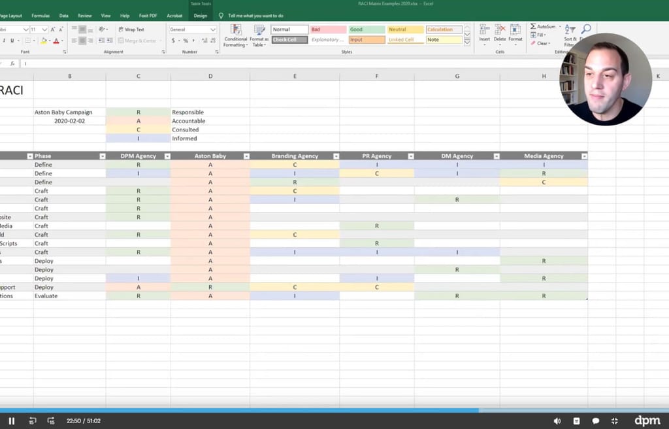Open the font name dropdown arrow

coord(25,29)
